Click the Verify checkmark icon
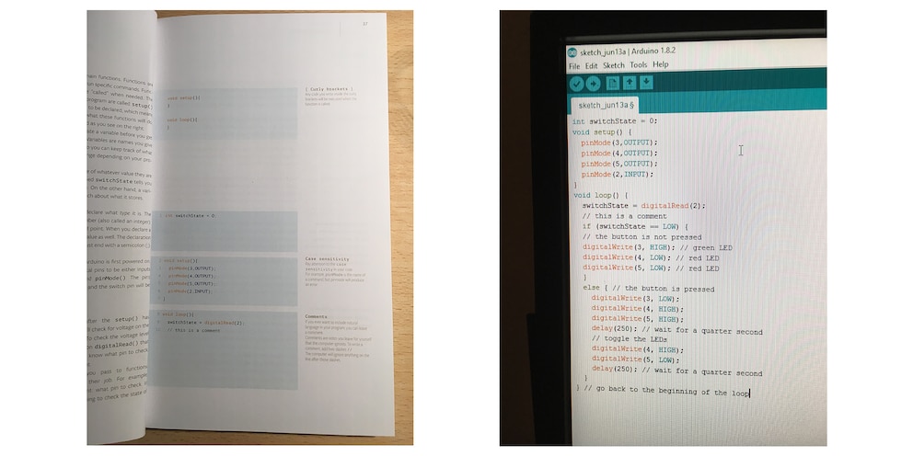913x456 pixels. (576, 84)
